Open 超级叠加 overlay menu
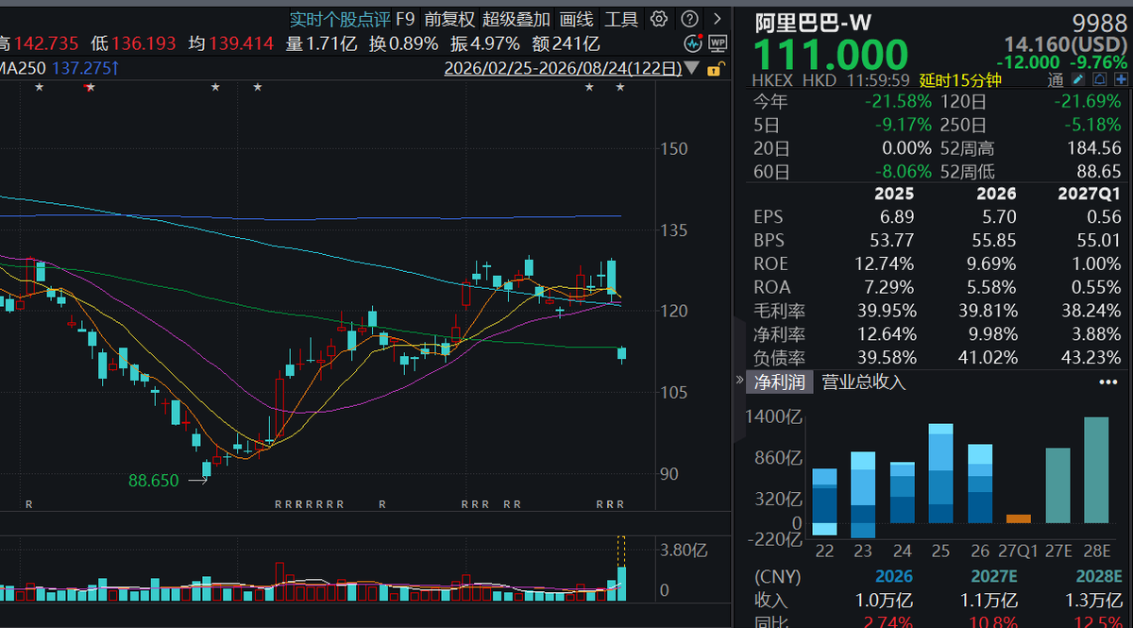 [x=516, y=19]
